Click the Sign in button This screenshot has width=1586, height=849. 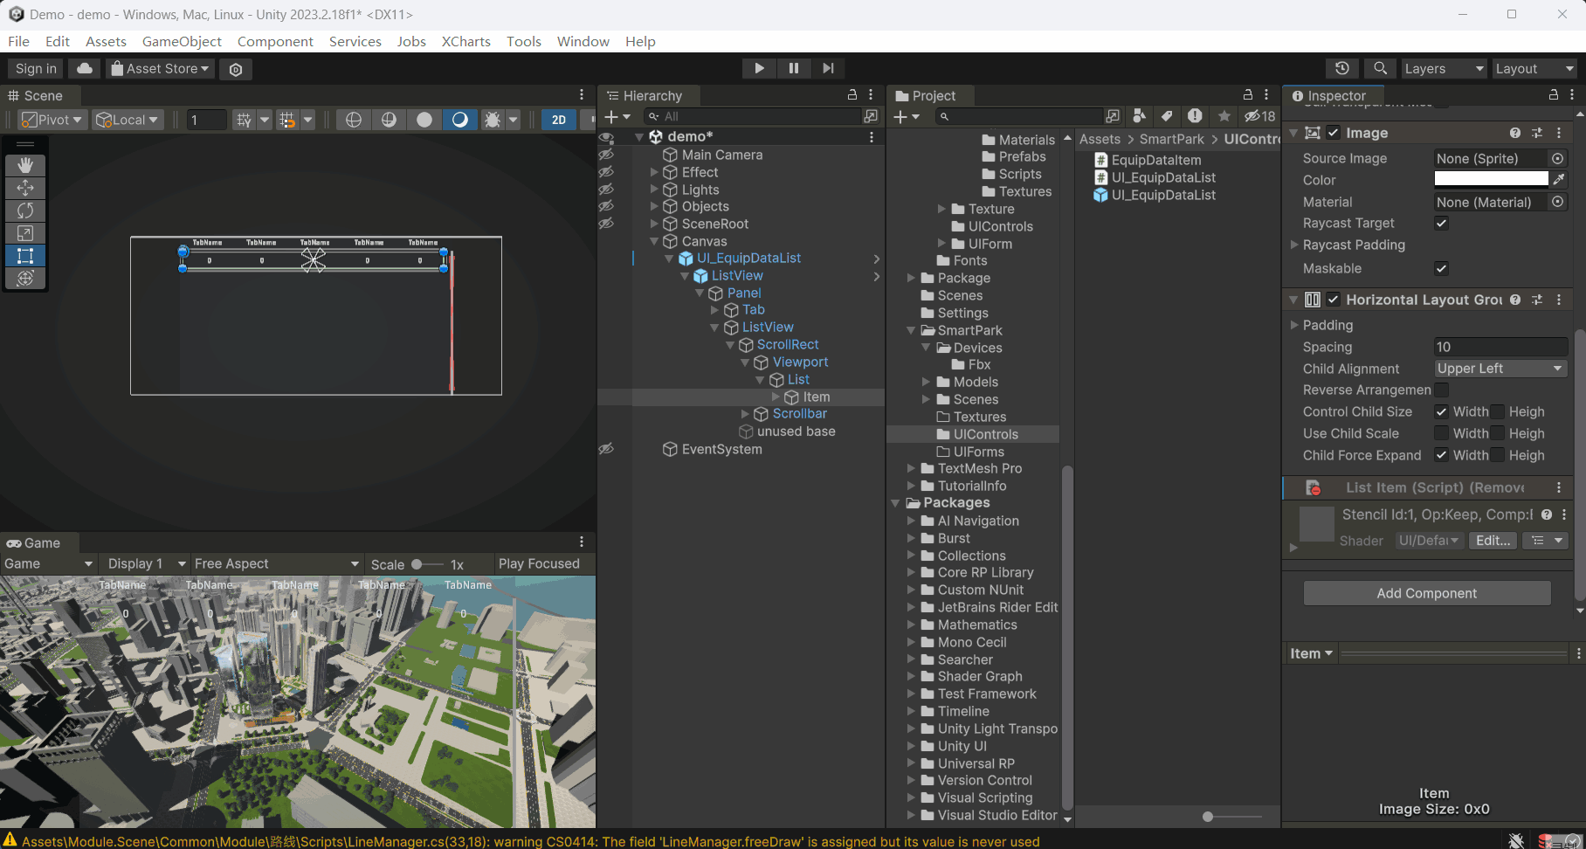(36, 68)
